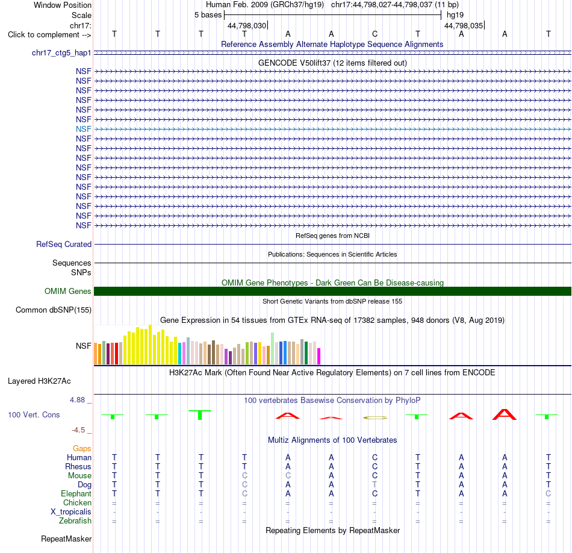Open the Repeating Elements by RepeatMasker title

tap(332, 530)
